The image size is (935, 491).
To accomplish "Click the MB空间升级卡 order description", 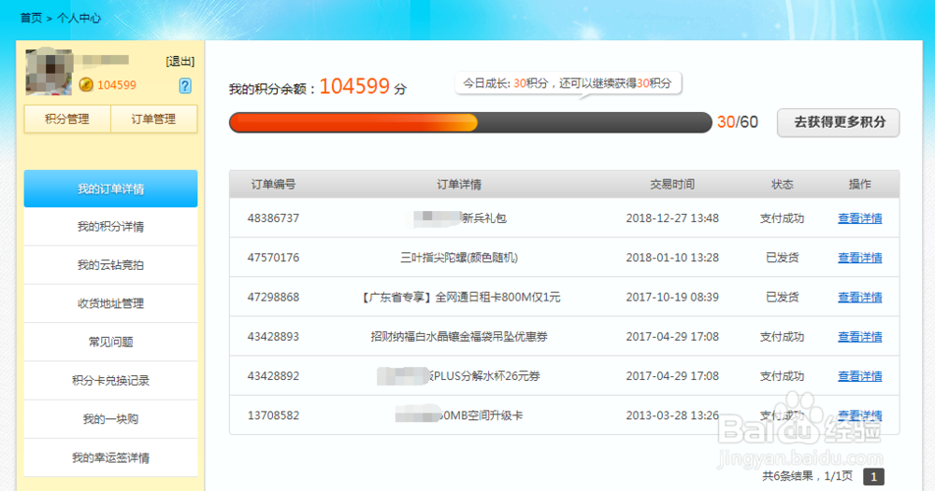I will tap(482, 415).
